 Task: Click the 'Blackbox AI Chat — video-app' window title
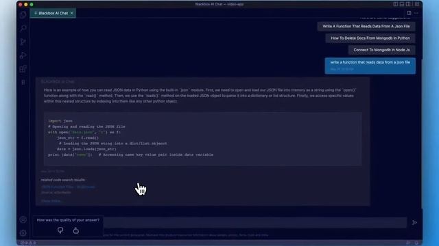click(219, 4)
